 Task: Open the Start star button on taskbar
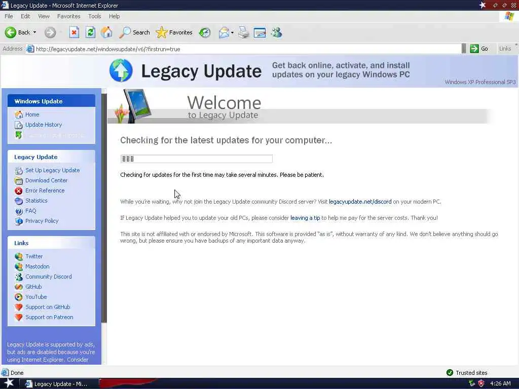pos(9,383)
